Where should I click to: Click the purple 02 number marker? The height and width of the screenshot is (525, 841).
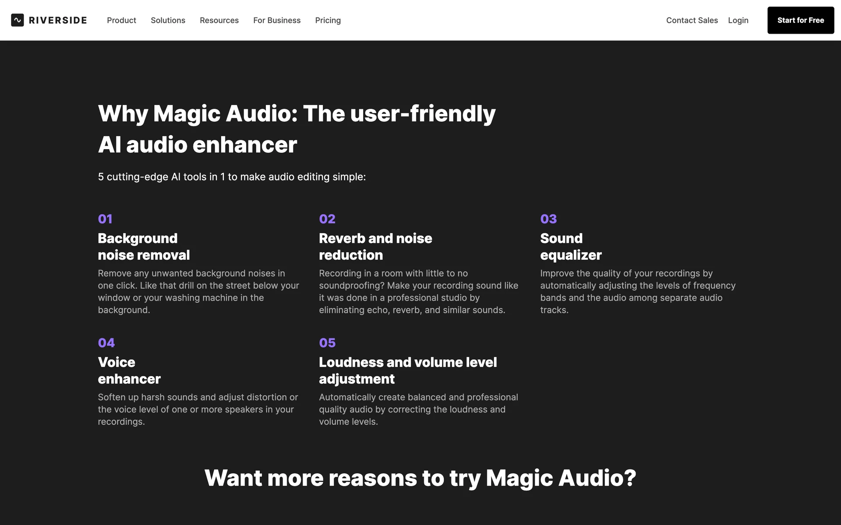click(327, 219)
